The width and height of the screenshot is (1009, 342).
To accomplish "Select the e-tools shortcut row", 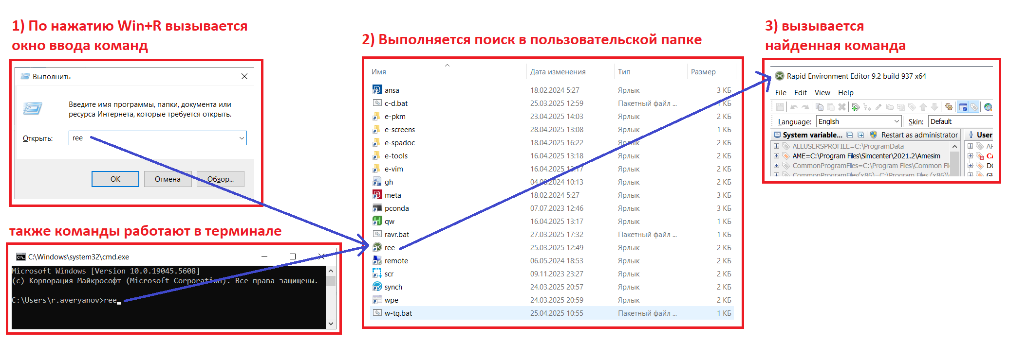I will [553, 156].
